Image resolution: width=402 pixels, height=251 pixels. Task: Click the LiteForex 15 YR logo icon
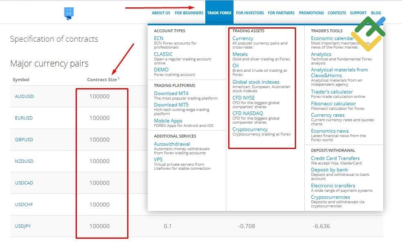pyautogui.click(x=69, y=13)
